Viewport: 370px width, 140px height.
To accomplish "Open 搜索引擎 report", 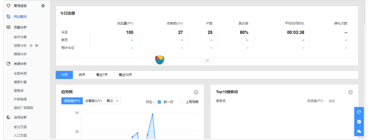I will tap(20, 82).
